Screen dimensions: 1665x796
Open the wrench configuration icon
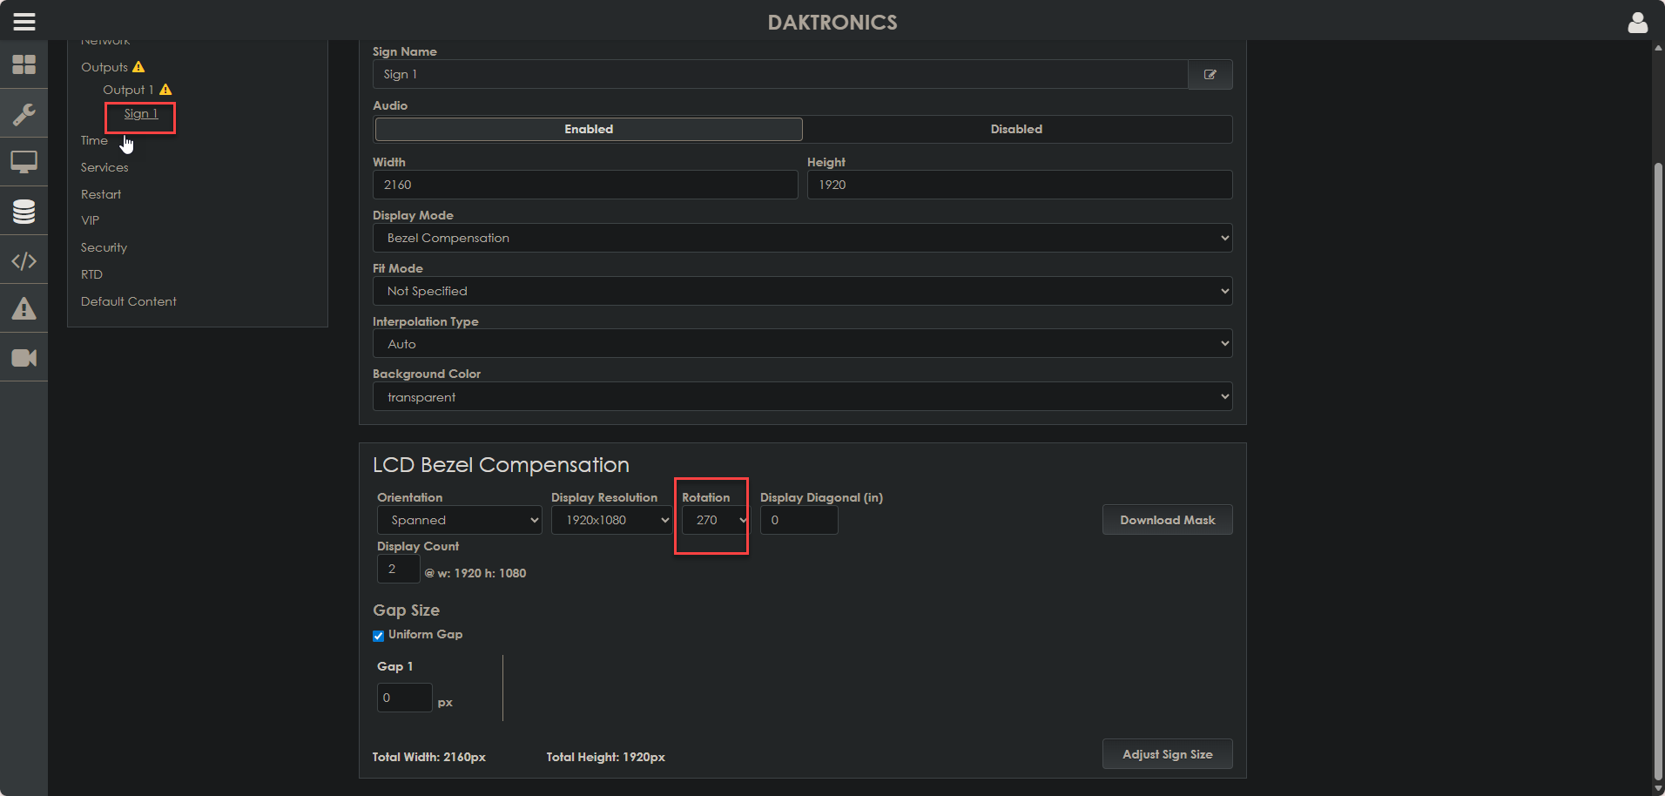click(24, 114)
